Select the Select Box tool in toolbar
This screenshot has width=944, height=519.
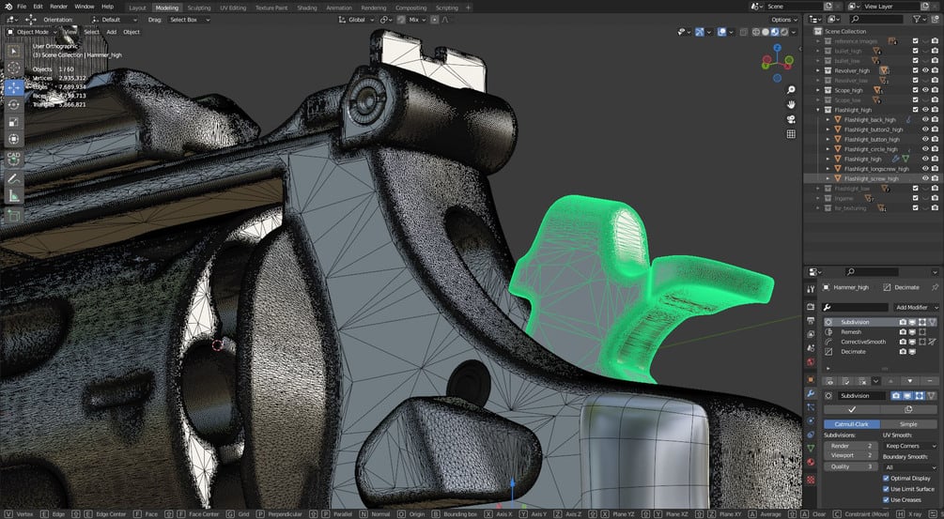13,51
